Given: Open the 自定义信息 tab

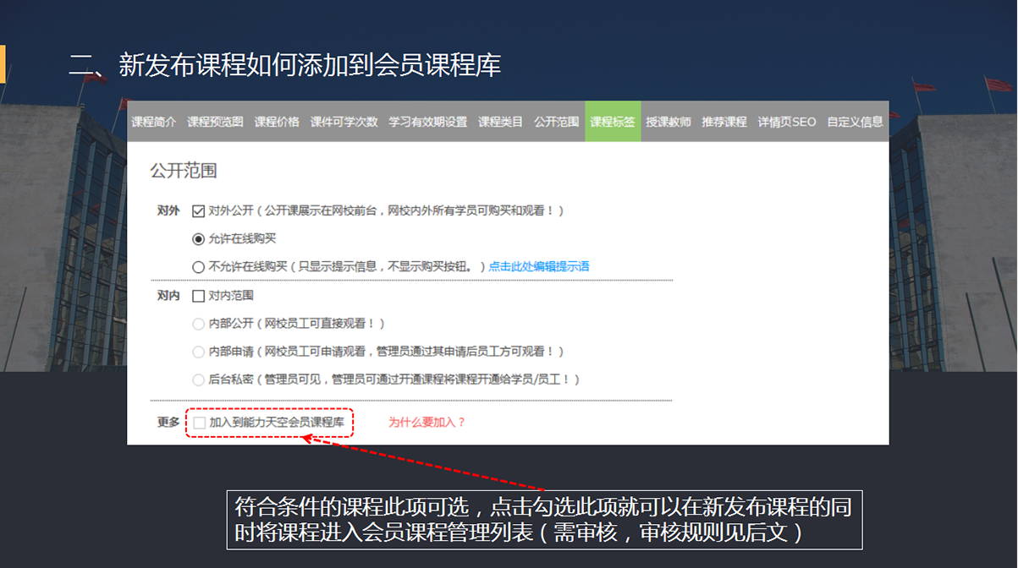Looking at the screenshot, I should click(x=855, y=122).
